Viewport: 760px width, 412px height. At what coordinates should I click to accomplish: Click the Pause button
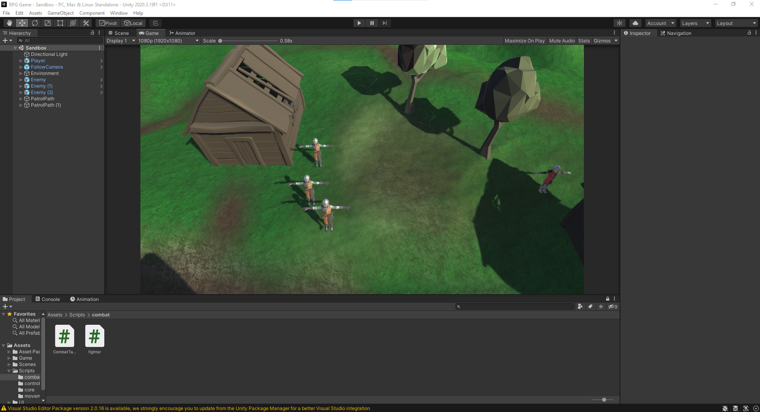point(372,23)
